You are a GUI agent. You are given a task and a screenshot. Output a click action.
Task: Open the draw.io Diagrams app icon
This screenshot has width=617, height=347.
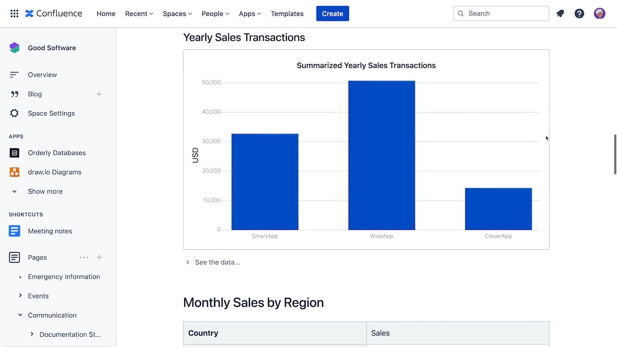[14, 172]
